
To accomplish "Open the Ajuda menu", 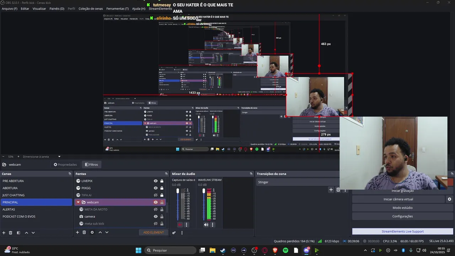I will tap(139, 9).
